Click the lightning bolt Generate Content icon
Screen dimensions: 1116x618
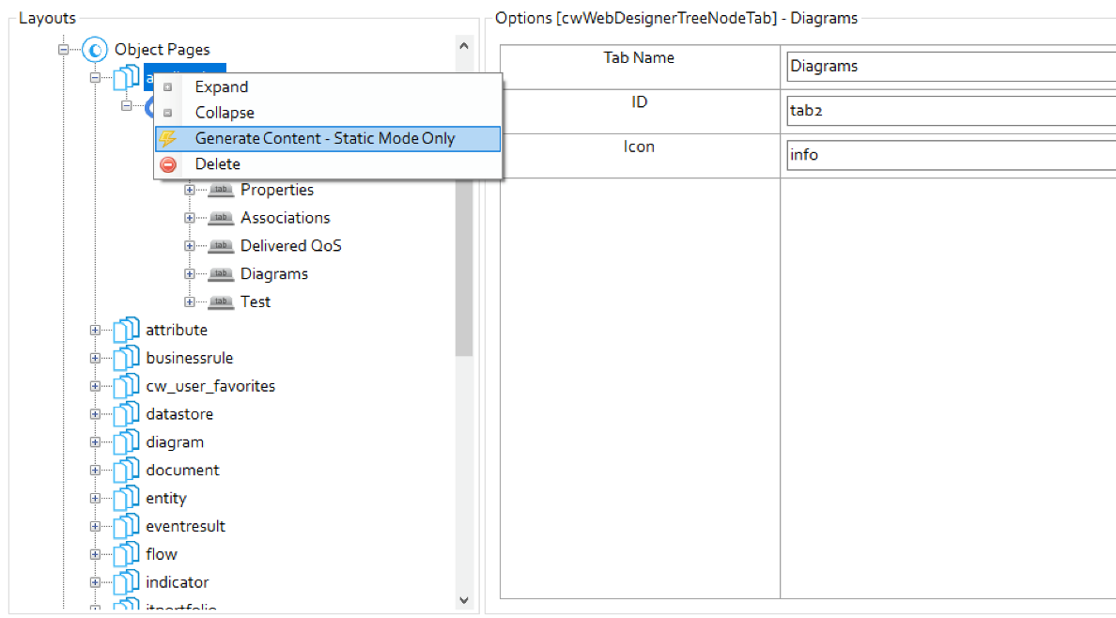click(x=168, y=139)
